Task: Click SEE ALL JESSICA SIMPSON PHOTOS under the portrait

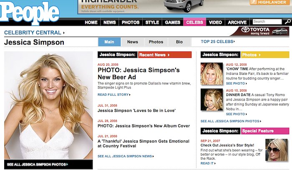Action: 37,164
